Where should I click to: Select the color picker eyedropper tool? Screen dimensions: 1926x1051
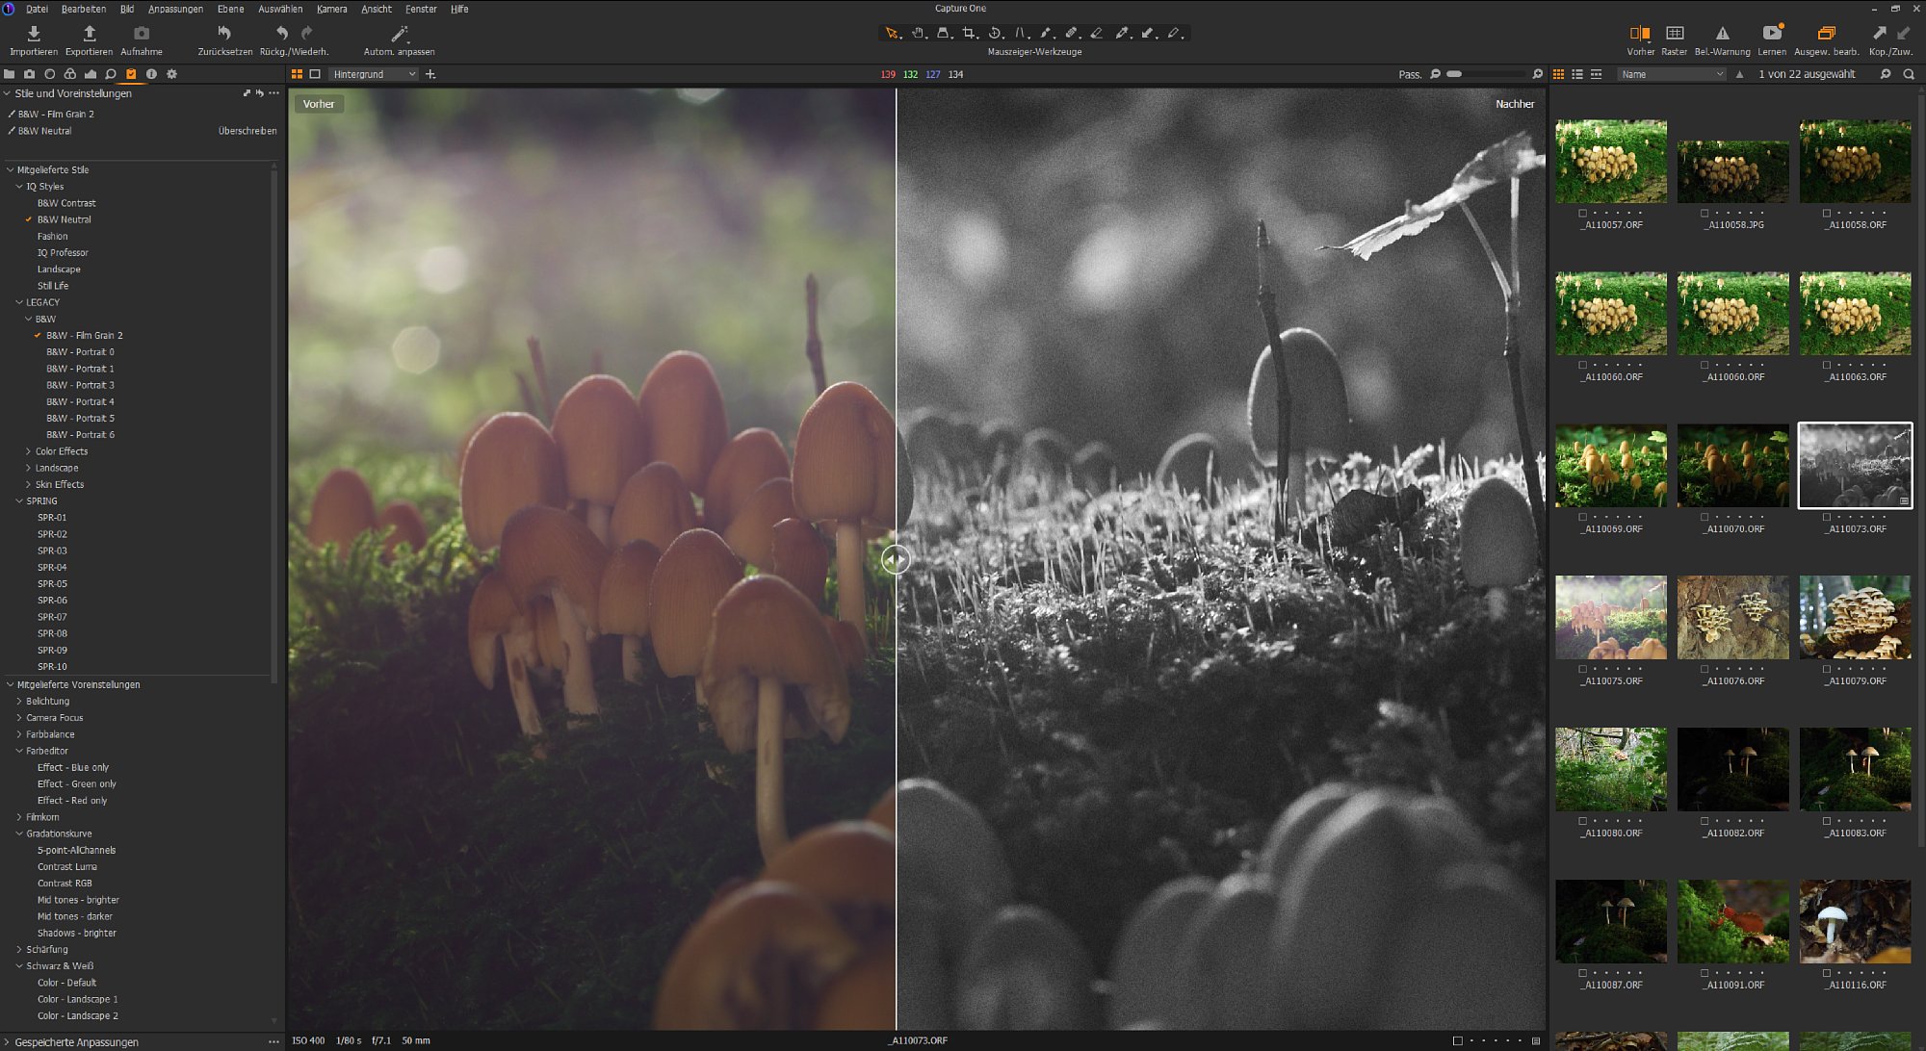tap(1122, 34)
